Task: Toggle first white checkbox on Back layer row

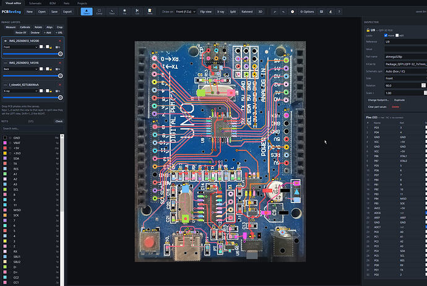Action: 41,69
